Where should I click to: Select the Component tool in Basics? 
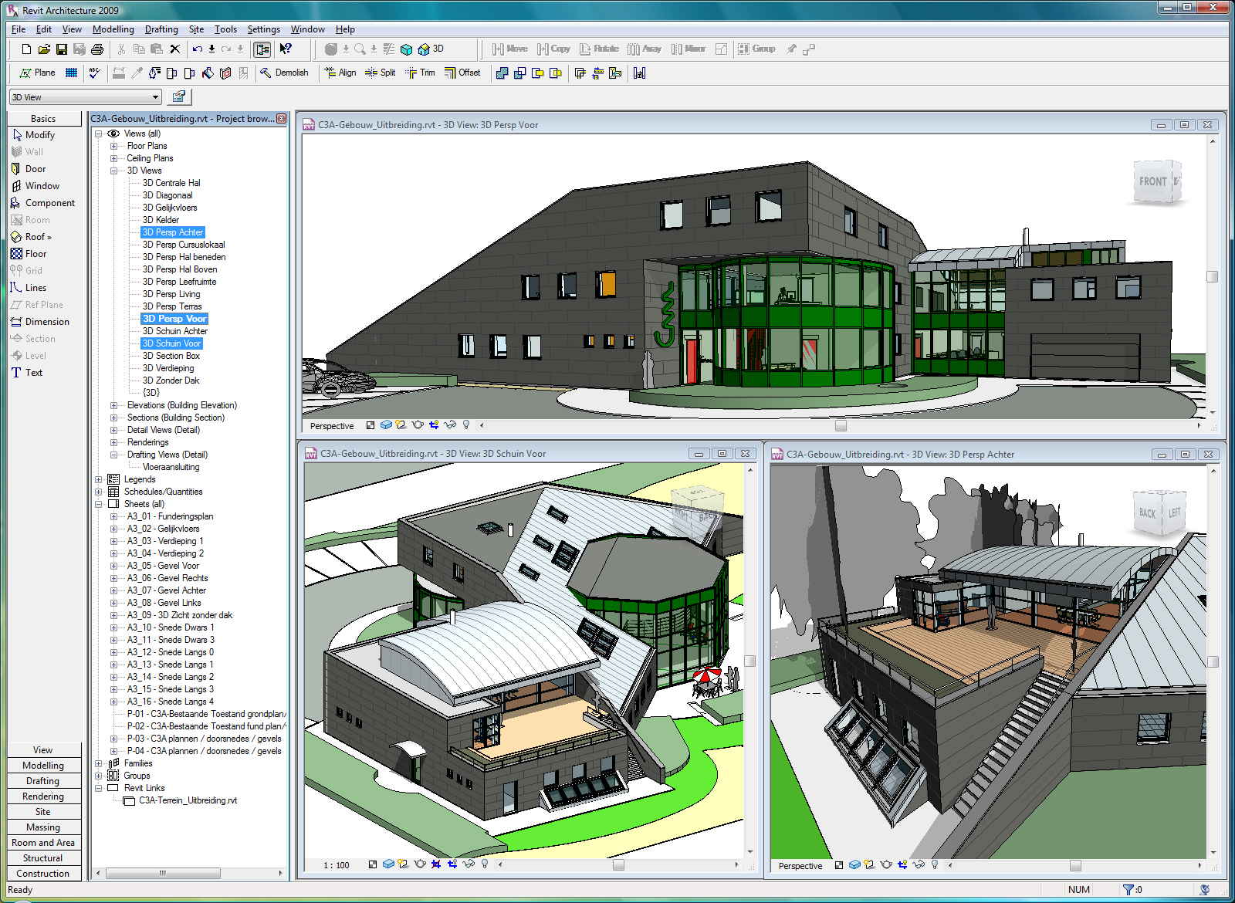(42, 202)
